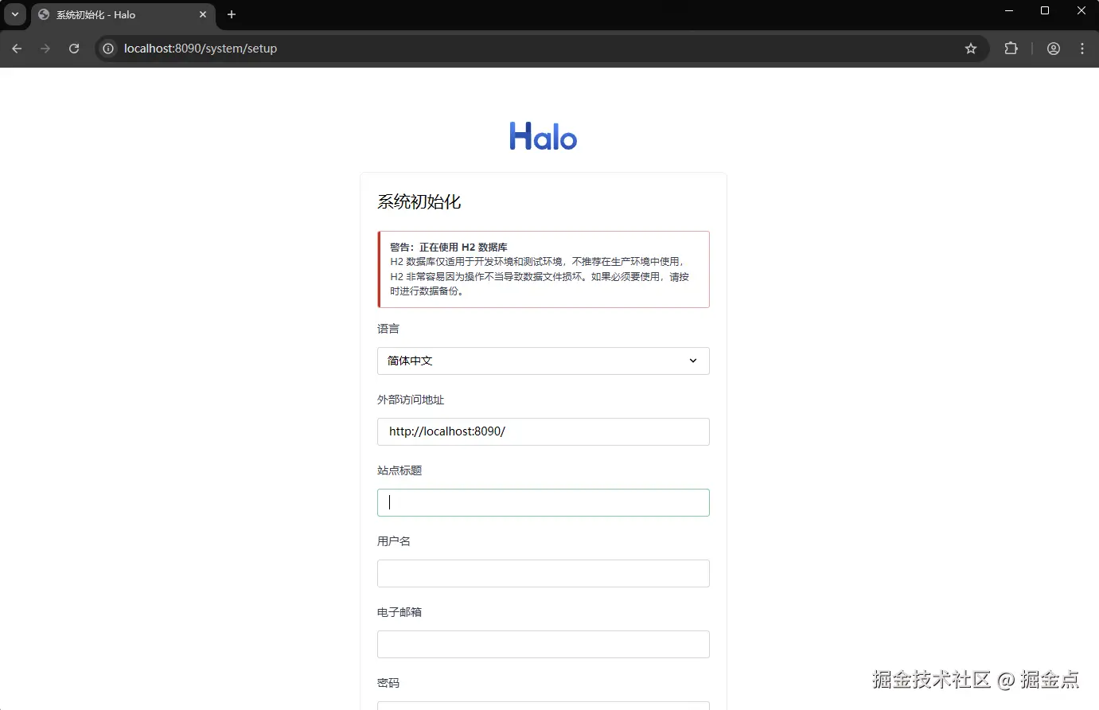Open the Chrome profile menu
The height and width of the screenshot is (710, 1099).
[x=1054, y=49]
